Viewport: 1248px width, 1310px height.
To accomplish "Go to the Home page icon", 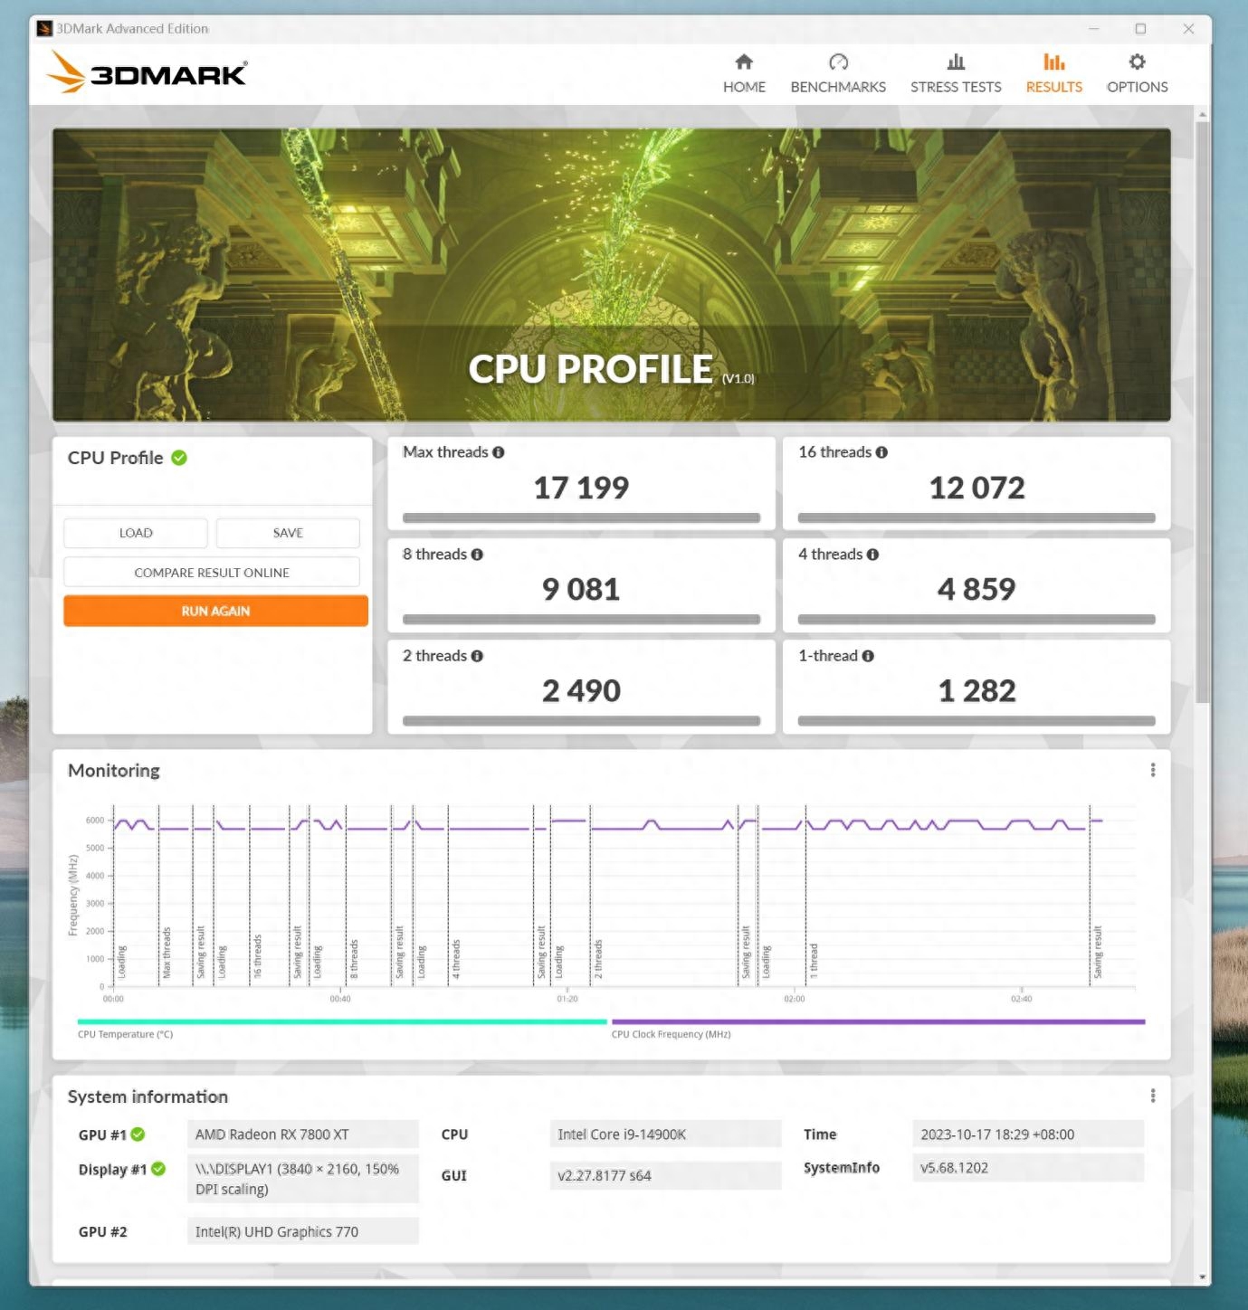I will click(x=744, y=62).
